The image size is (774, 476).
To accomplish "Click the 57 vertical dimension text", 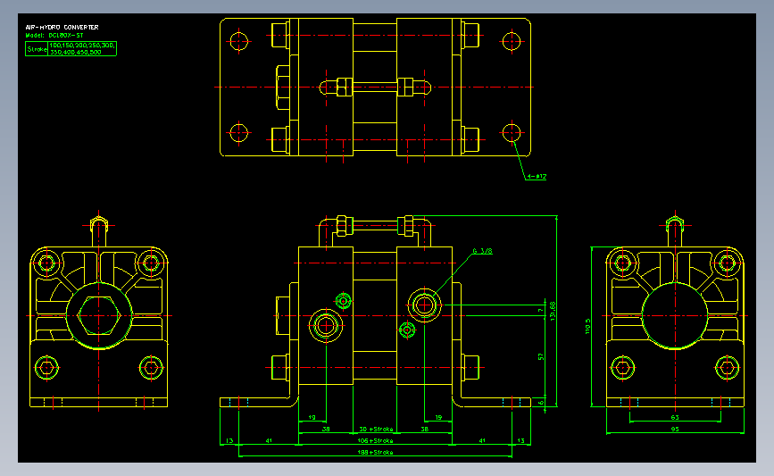I will 541,356.
